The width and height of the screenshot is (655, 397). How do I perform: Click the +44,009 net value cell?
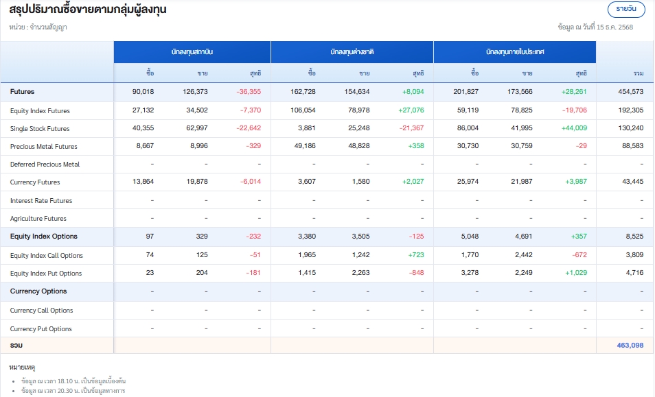(x=573, y=129)
